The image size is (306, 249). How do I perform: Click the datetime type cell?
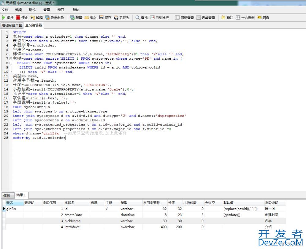131,215
